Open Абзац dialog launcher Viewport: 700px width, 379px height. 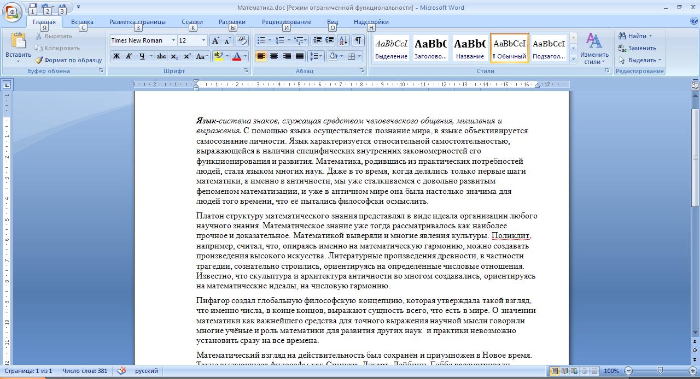click(362, 71)
